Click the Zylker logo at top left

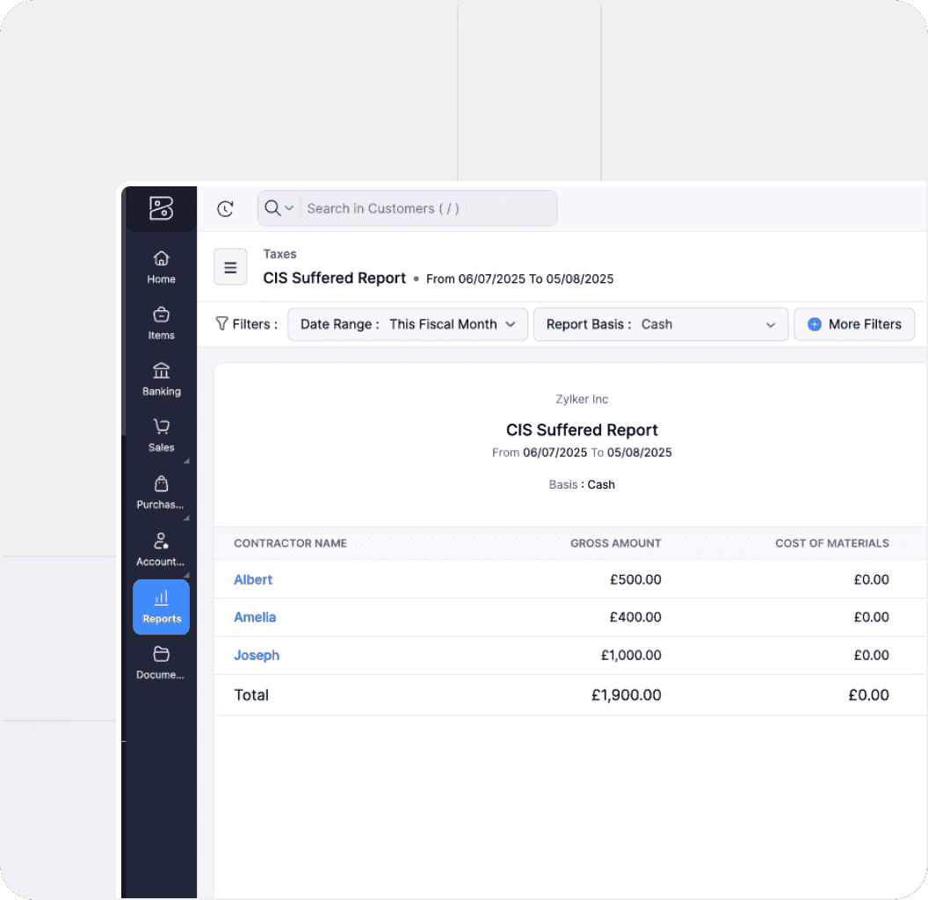click(161, 208)
